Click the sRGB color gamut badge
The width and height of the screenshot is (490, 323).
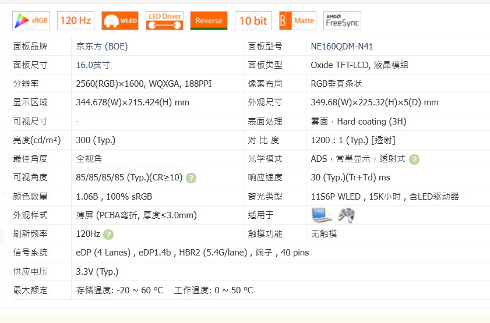(31, 20)
